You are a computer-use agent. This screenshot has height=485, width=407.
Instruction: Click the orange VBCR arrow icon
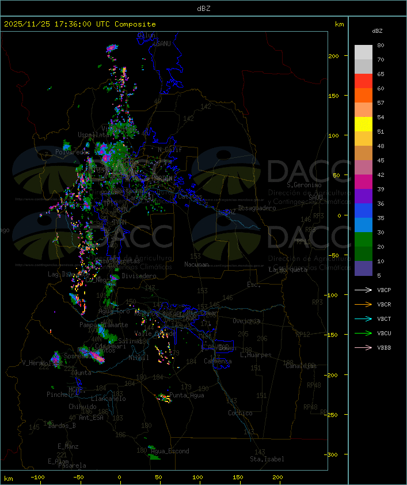click(x=363, y=304)
